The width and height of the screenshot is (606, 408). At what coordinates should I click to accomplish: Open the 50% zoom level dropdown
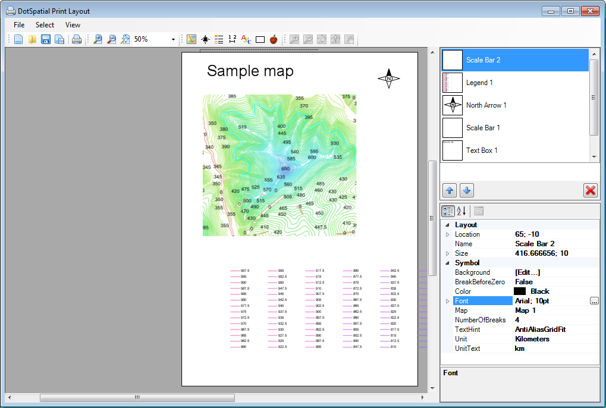coord(172,39)
